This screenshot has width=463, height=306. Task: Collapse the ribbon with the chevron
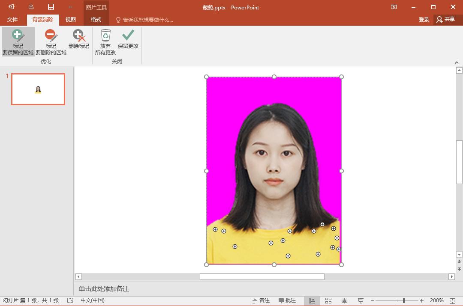[457, 62]
